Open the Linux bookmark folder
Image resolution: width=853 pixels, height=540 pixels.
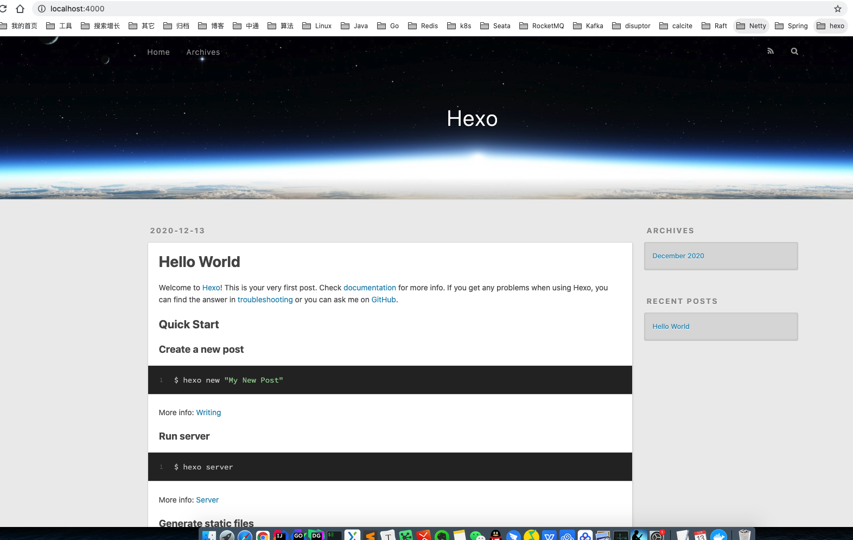317,26
